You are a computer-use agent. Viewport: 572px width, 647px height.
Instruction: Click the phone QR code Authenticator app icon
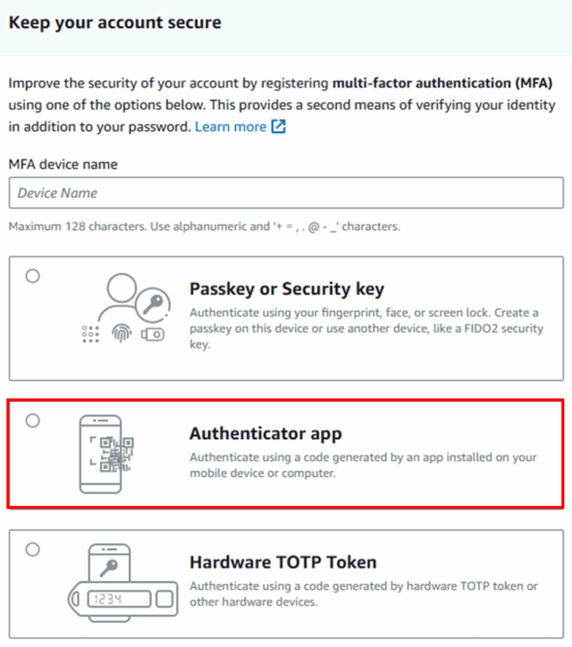tap(107, 454)
